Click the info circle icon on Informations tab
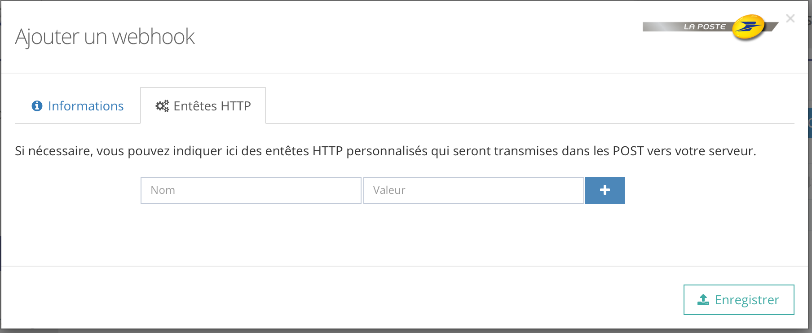This screenshot has height=333, width=812. click(x=37, y=106)
